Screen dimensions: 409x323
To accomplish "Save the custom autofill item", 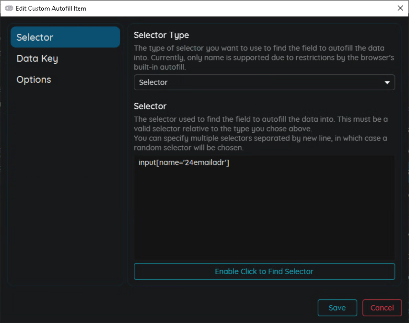I will click(x=337, y=308).
